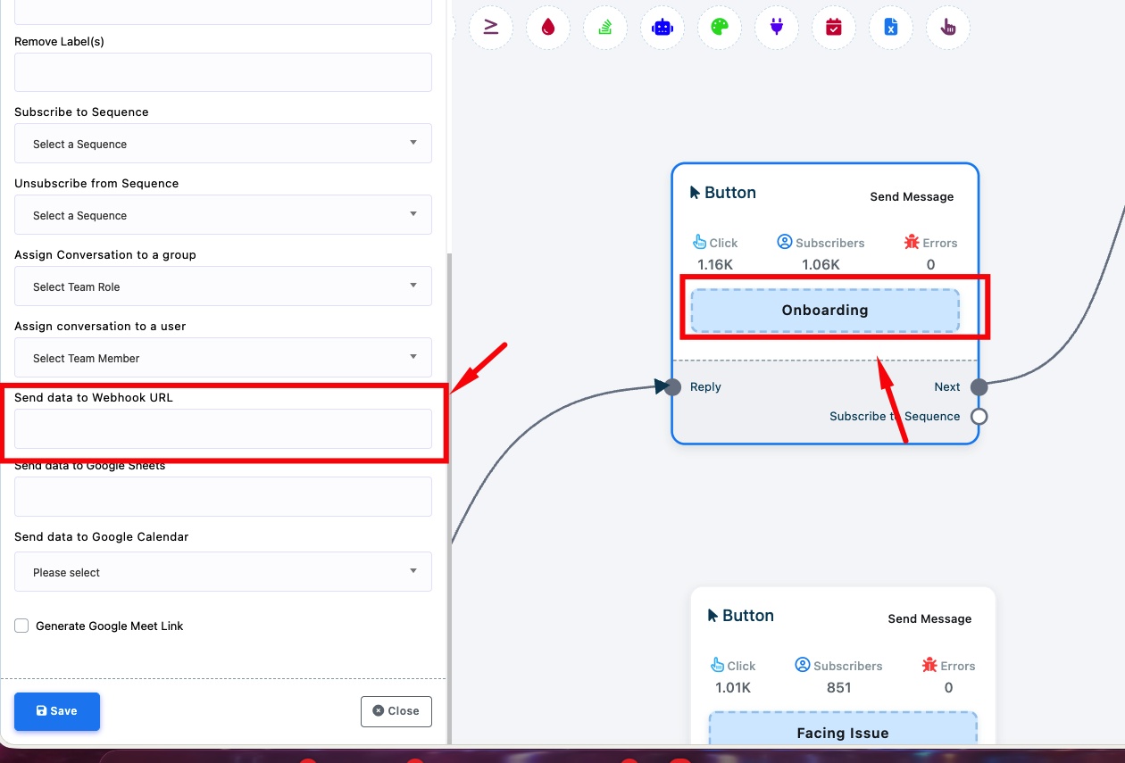Viewport: 1125px width, 763px height.
Task: Click the Generate Google Meet Link label text
Action: [x=110, y=626]
